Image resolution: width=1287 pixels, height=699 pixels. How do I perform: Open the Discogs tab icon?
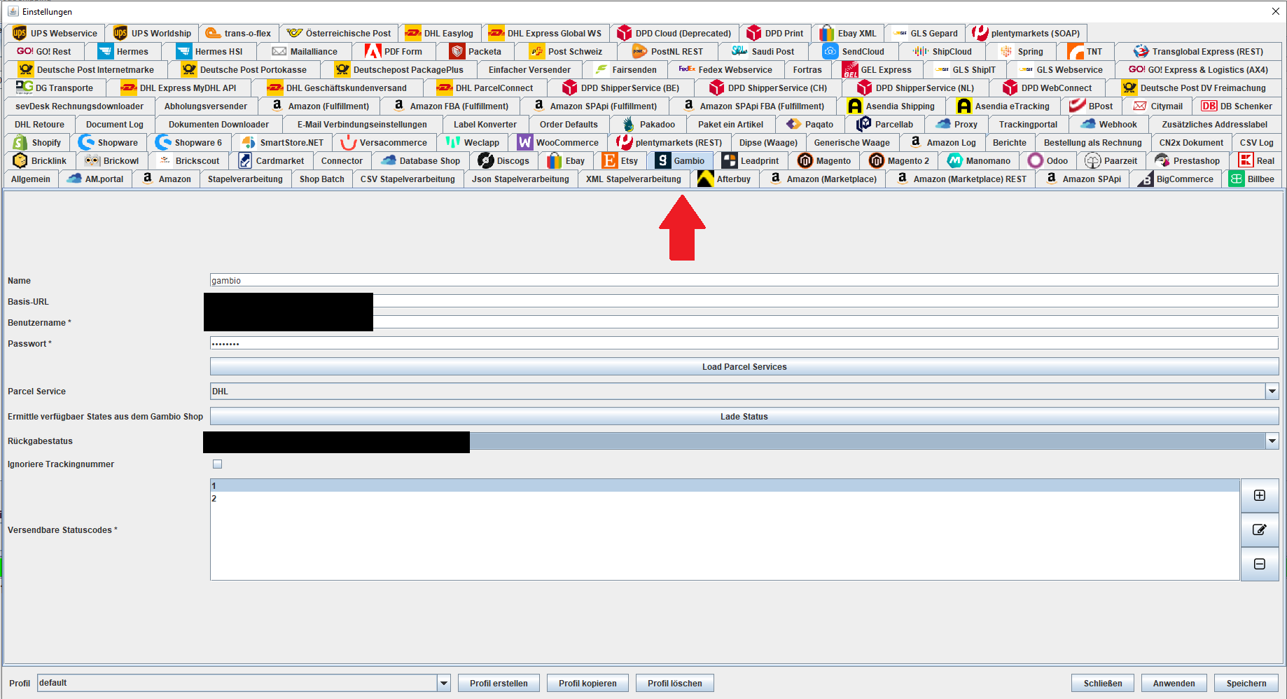[x=485, y=160]
